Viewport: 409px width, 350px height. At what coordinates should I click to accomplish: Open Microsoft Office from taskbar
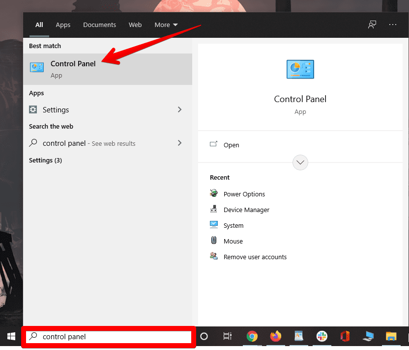[x=345, y=336]
